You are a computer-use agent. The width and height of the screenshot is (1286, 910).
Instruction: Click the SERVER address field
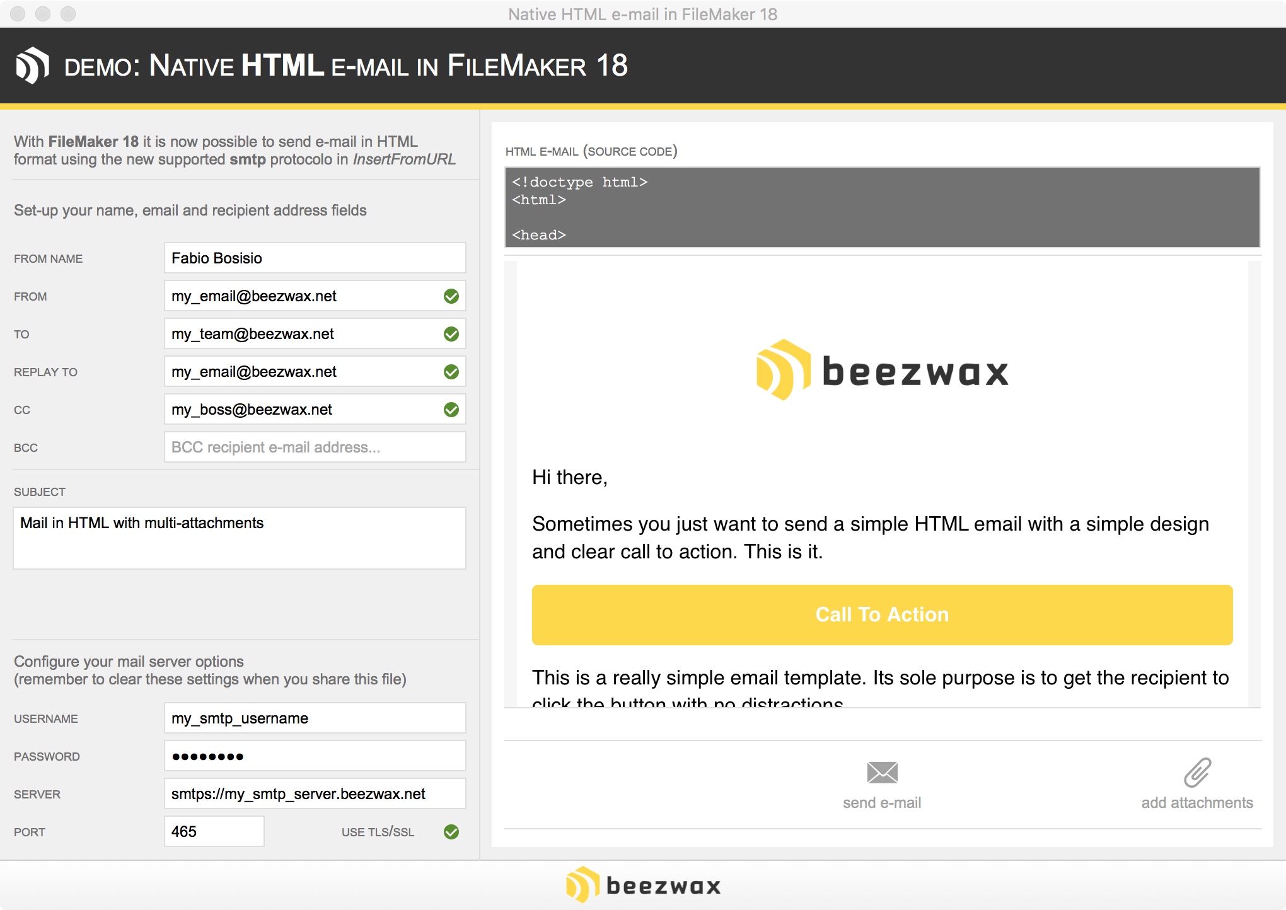314,793
